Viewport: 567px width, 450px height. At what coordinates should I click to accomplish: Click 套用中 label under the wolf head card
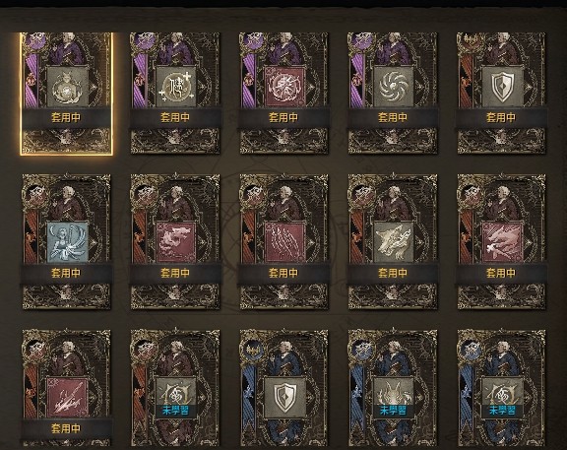tap(393, 273)
